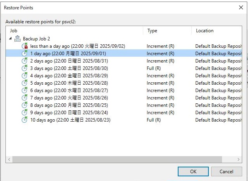Click the restore point icon for 2025/09/01
This screenshot has width=248, height=181.
[24, 54]
